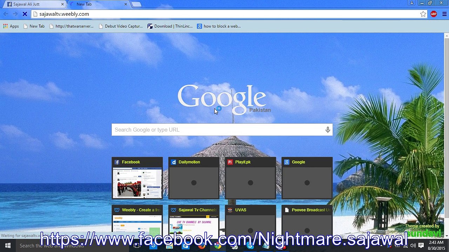Open the thatwarserver bookmark

tap(72, 26)
